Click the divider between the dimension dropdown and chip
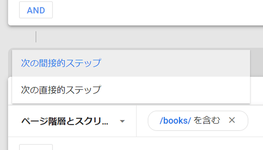263x150 pixels. pyautogui.click(x=136, y=121)
